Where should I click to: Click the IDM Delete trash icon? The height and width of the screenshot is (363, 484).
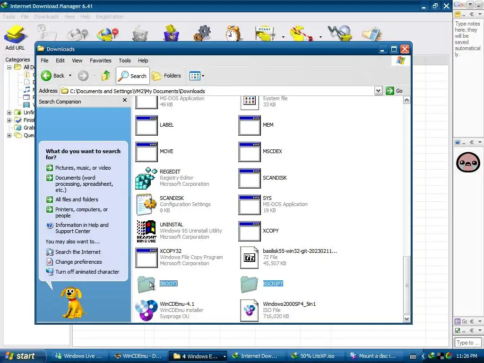140,34
